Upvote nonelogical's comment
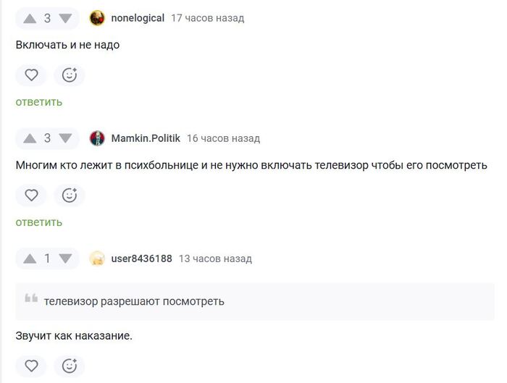Image resolution: width=507 pixels, height=383 pixels. 30,18
